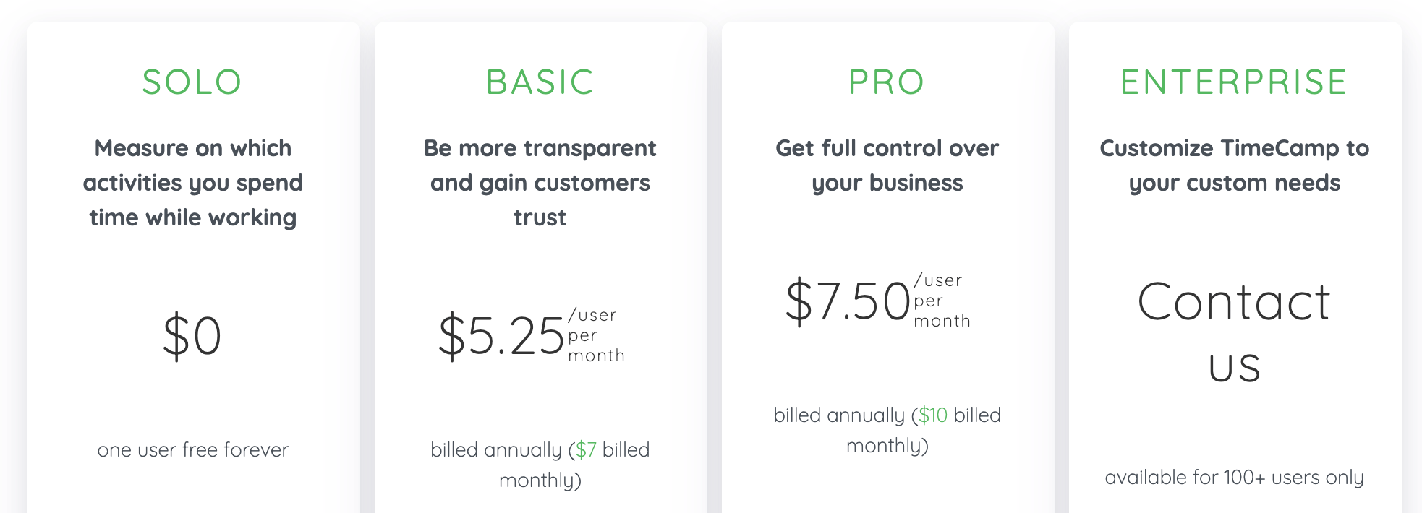
Task: Select the SOLO plan heading
Action: [x=192, y=82]
